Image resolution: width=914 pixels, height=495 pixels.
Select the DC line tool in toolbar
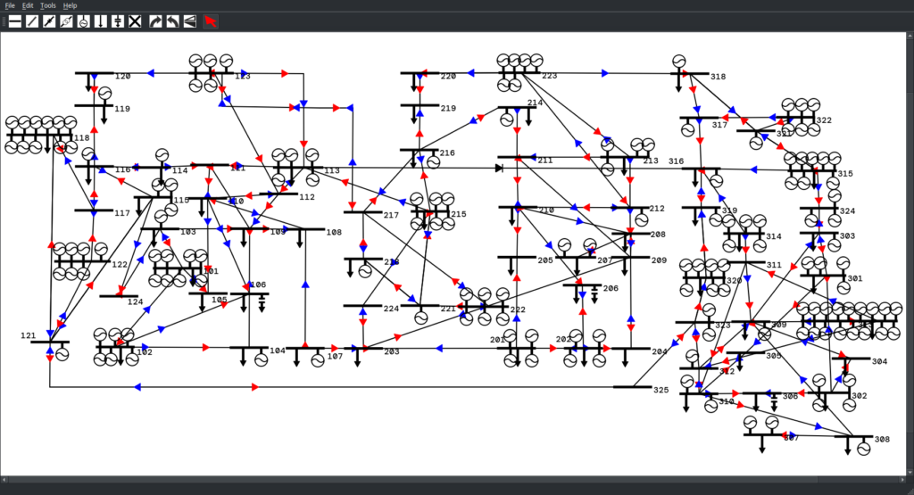coord(49,21)
